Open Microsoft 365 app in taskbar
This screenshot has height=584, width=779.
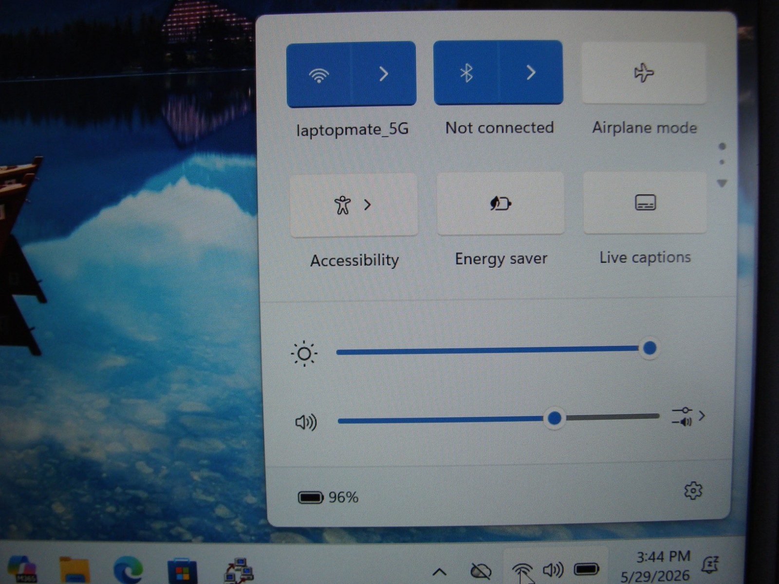[x=23, y=569]
